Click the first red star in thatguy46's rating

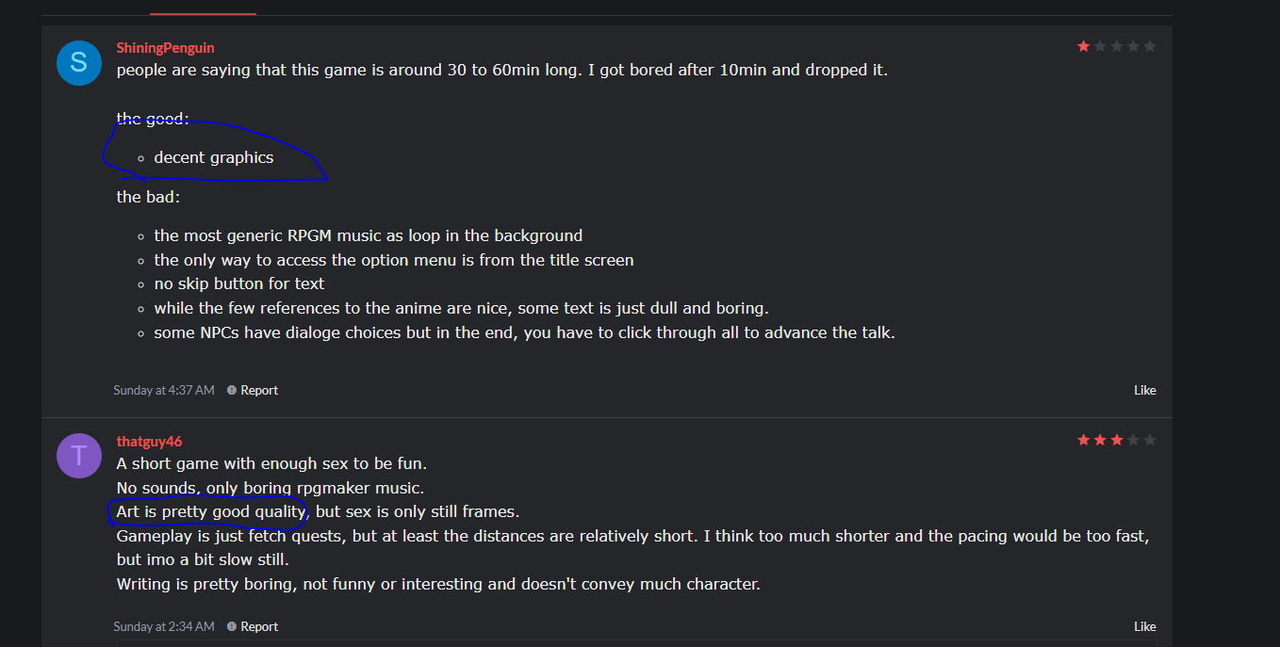[x=1084, y=440]
